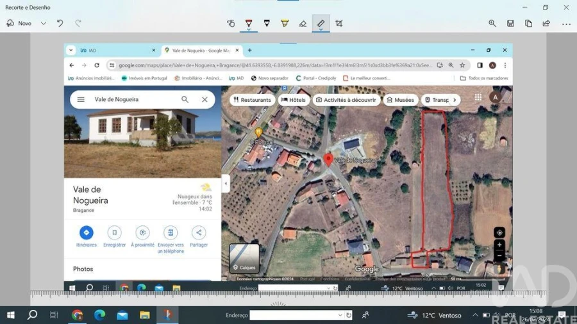Select the touch writing tool
The height and width of the screenshot is (324, 577).
[x=231, y=24]
